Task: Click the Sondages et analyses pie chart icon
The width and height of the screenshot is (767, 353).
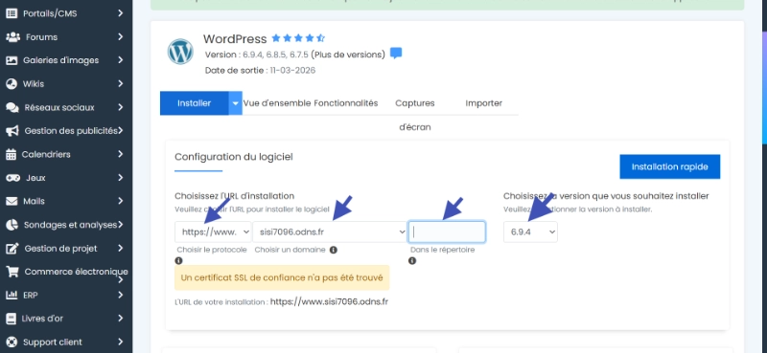Action: coord(12,225)
